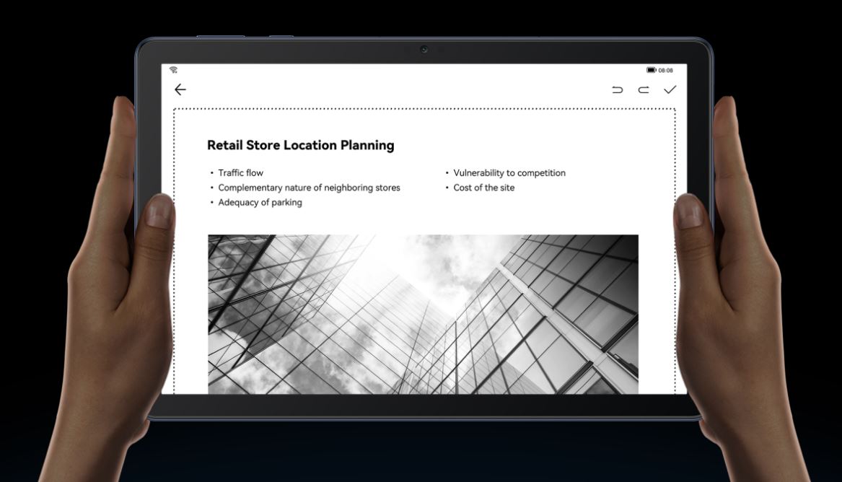The width and height of the screenshot is (842, 482).
Task: Click 'Vulnerability to competition' bullet text
Action: point(509,173)
